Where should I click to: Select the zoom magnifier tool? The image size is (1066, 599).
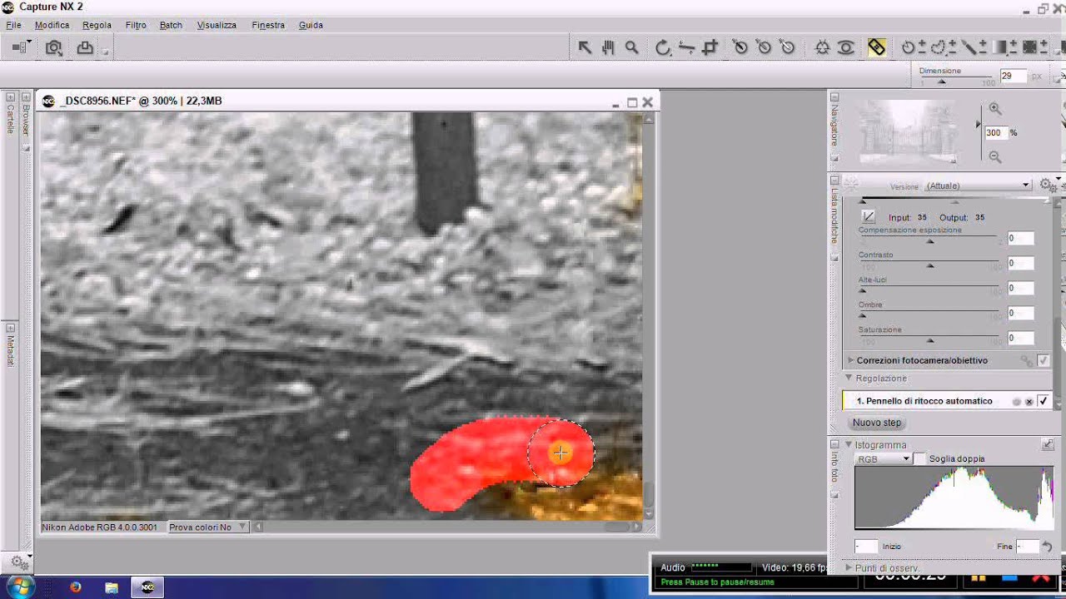(x=632, y=47)
